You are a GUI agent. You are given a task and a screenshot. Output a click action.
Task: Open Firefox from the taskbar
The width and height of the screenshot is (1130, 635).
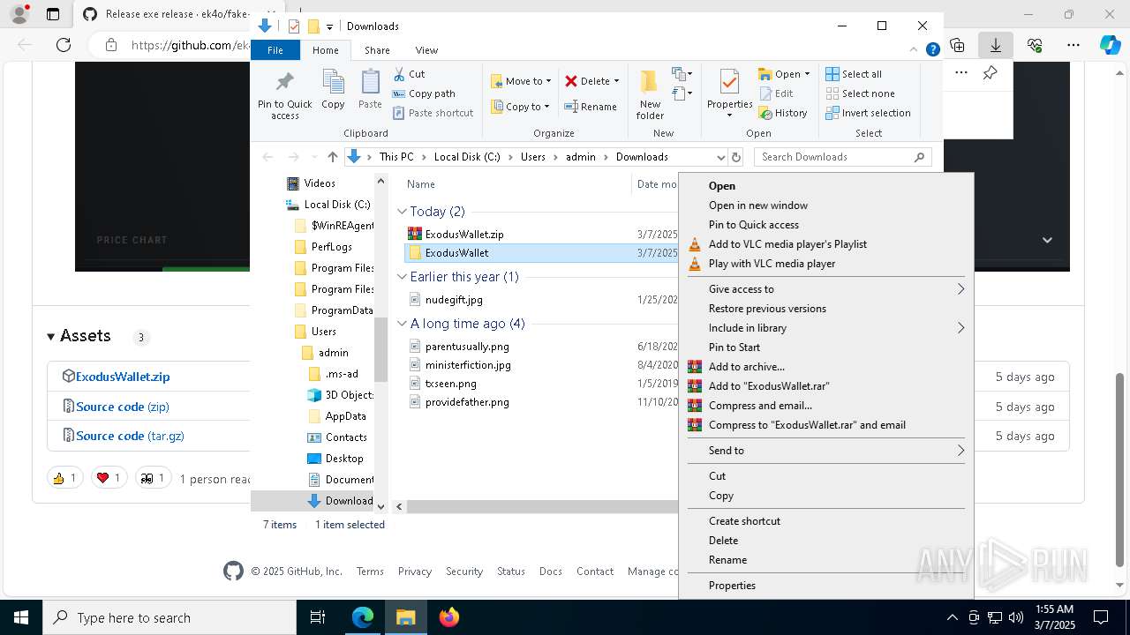(x=448, y=617)
